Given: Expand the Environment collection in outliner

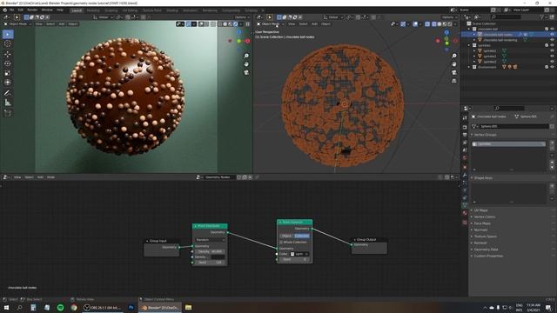Looking at the screenshot, I should 469,67.
